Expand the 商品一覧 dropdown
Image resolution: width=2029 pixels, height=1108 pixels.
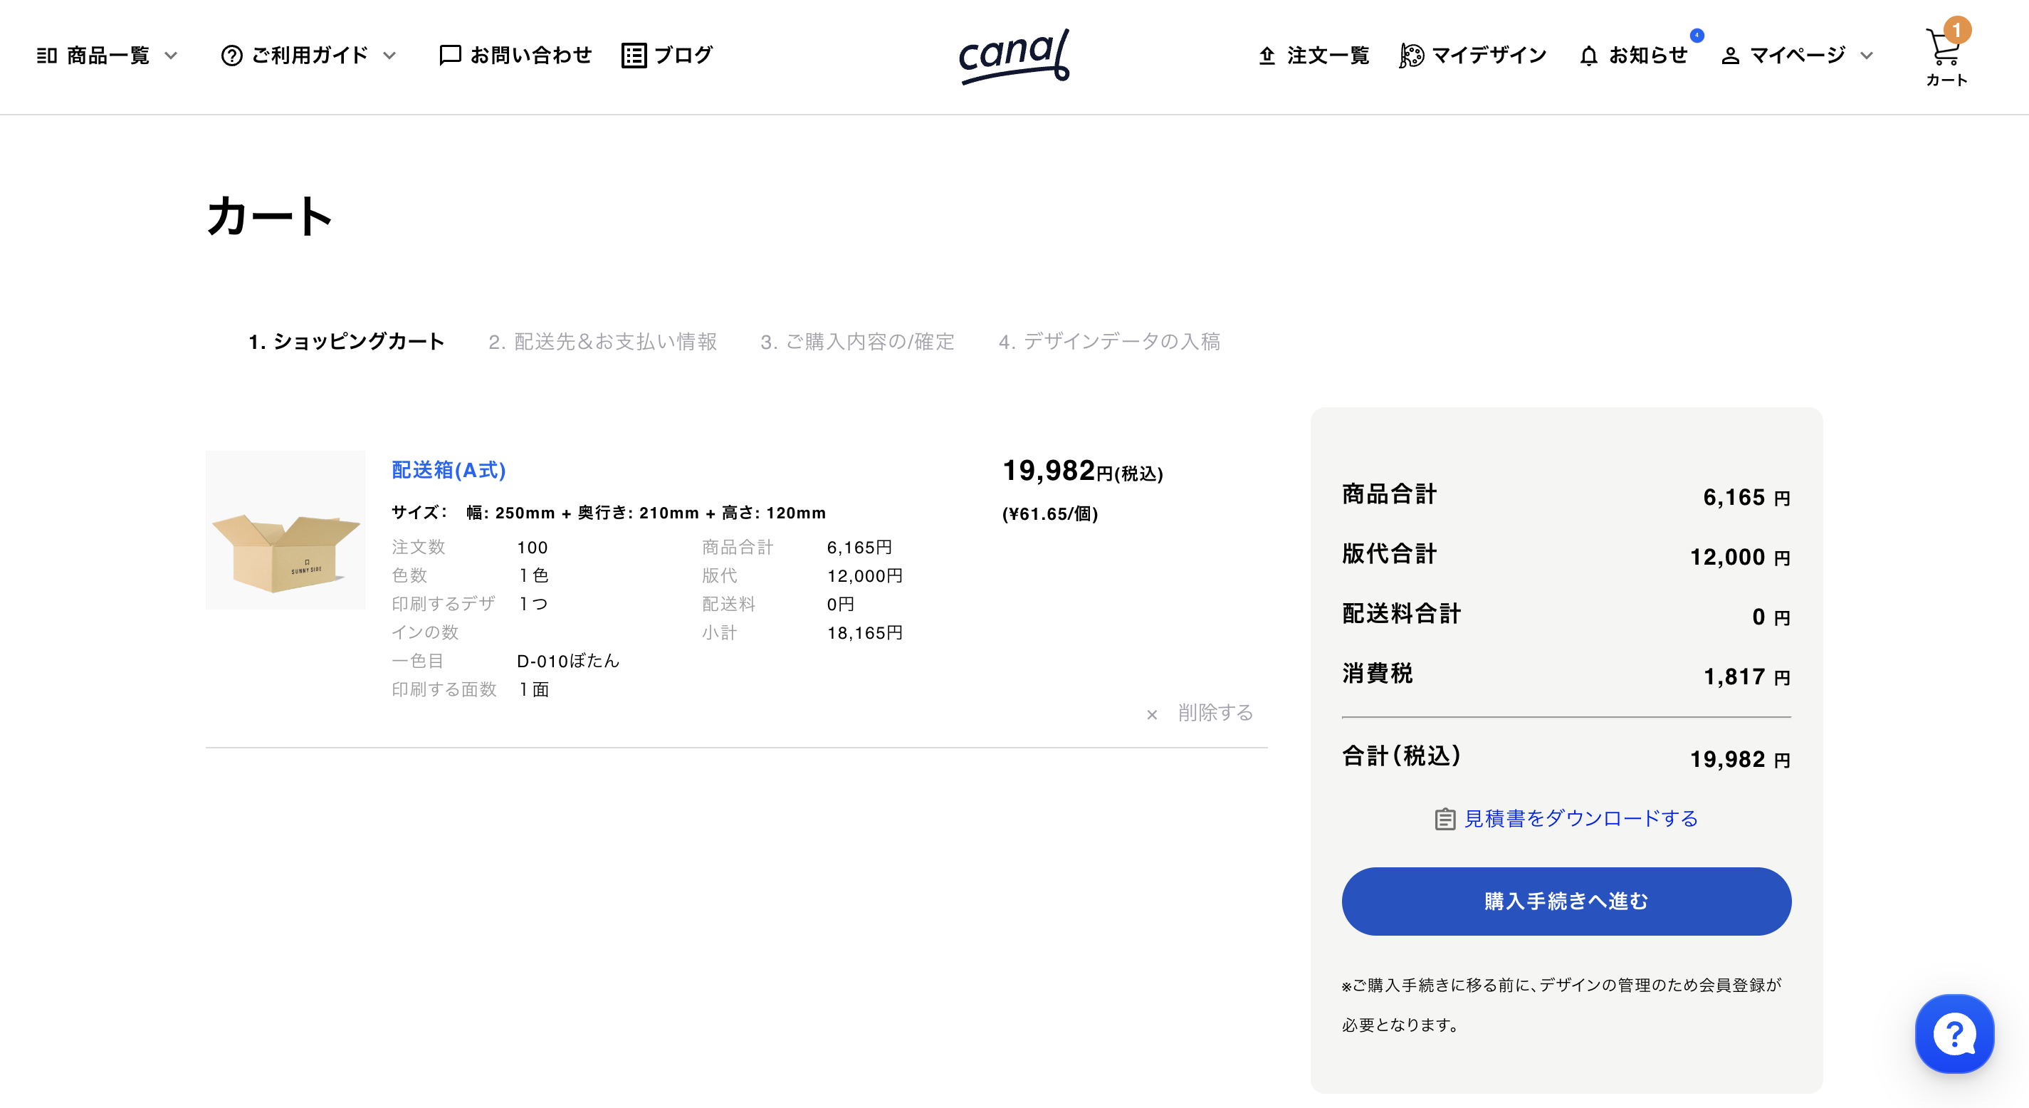pyautogui.click(x=171, y=56)
